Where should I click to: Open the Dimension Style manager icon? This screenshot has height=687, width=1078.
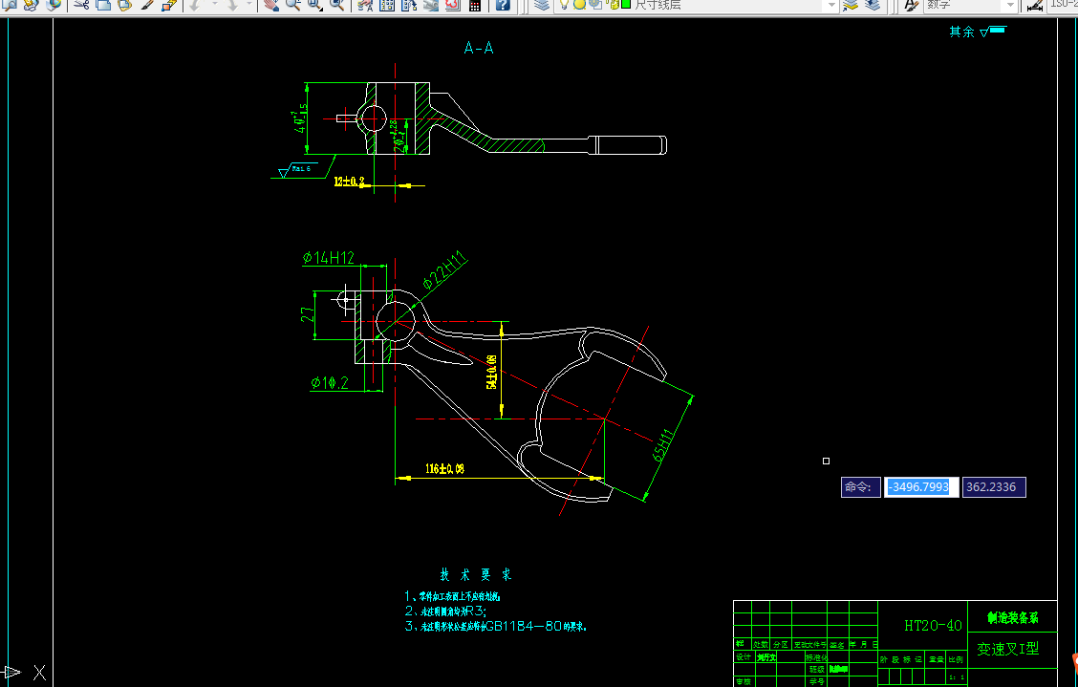click(1035, 4)
